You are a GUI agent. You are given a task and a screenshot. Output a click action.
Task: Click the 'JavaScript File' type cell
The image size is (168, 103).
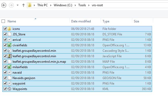point(112,56)
